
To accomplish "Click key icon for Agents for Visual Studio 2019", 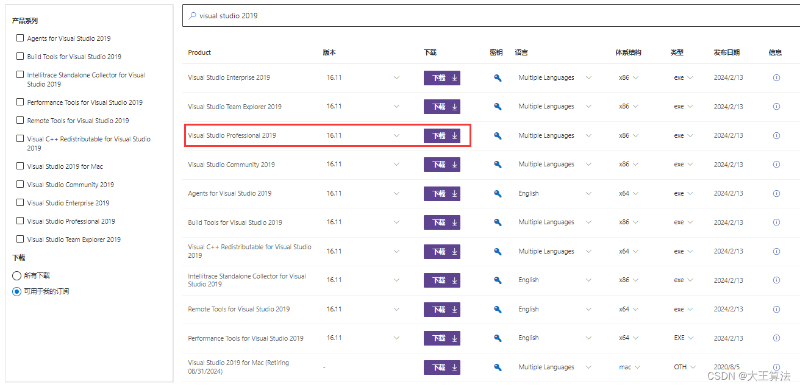I will (498, 194).
